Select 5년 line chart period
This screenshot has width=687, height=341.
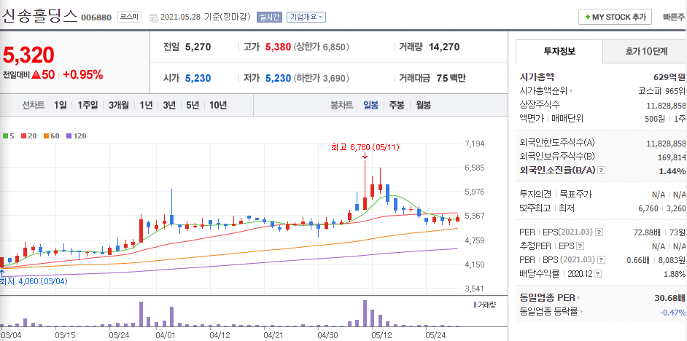[x=193, y=106]
